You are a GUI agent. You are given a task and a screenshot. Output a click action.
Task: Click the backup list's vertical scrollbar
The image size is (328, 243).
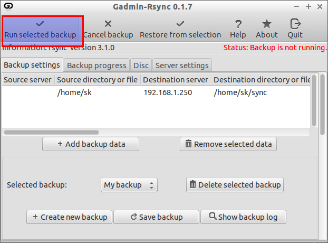click(x=314, y=100)
